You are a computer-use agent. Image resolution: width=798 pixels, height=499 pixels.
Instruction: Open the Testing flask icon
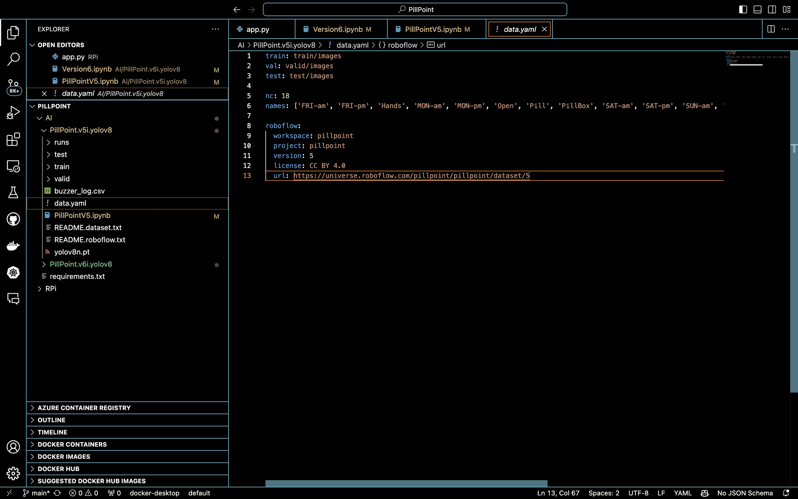(x=13, y=193)
